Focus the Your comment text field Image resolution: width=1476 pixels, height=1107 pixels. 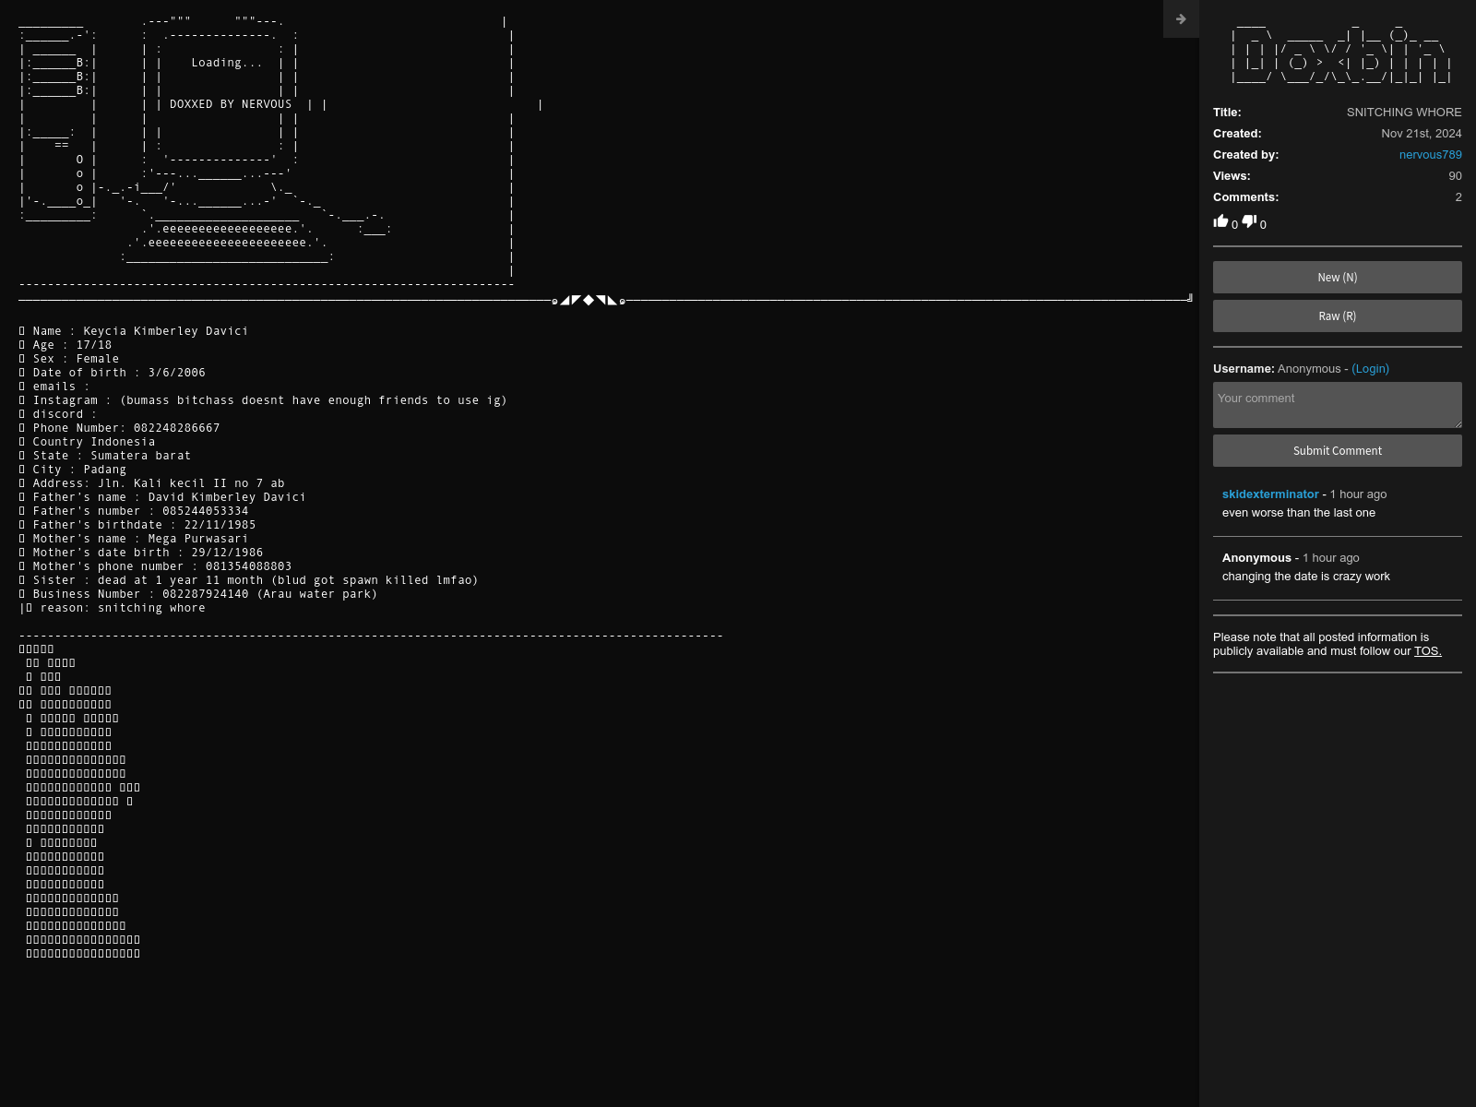[x=1338, y=405]
